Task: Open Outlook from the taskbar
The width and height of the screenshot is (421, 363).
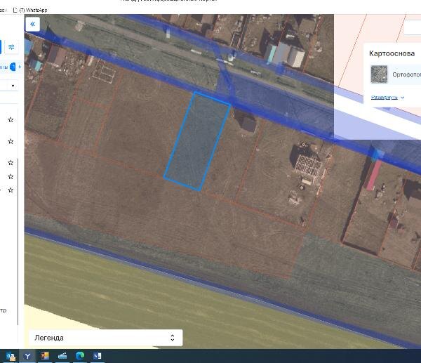Action: pos(11,356)
